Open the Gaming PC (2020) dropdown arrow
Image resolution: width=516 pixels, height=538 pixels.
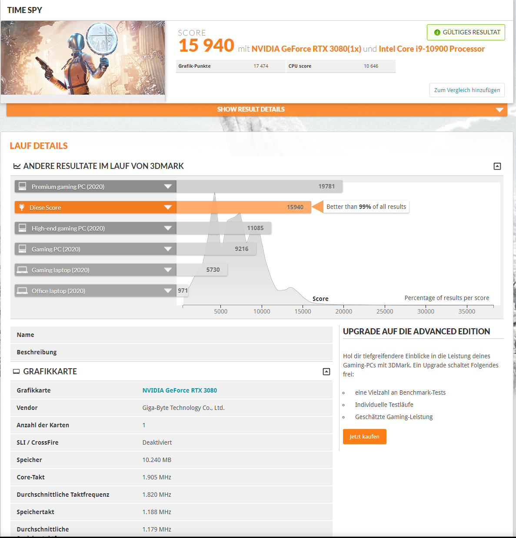click(168, 249)
